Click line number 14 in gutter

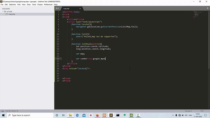click(58, 44)
